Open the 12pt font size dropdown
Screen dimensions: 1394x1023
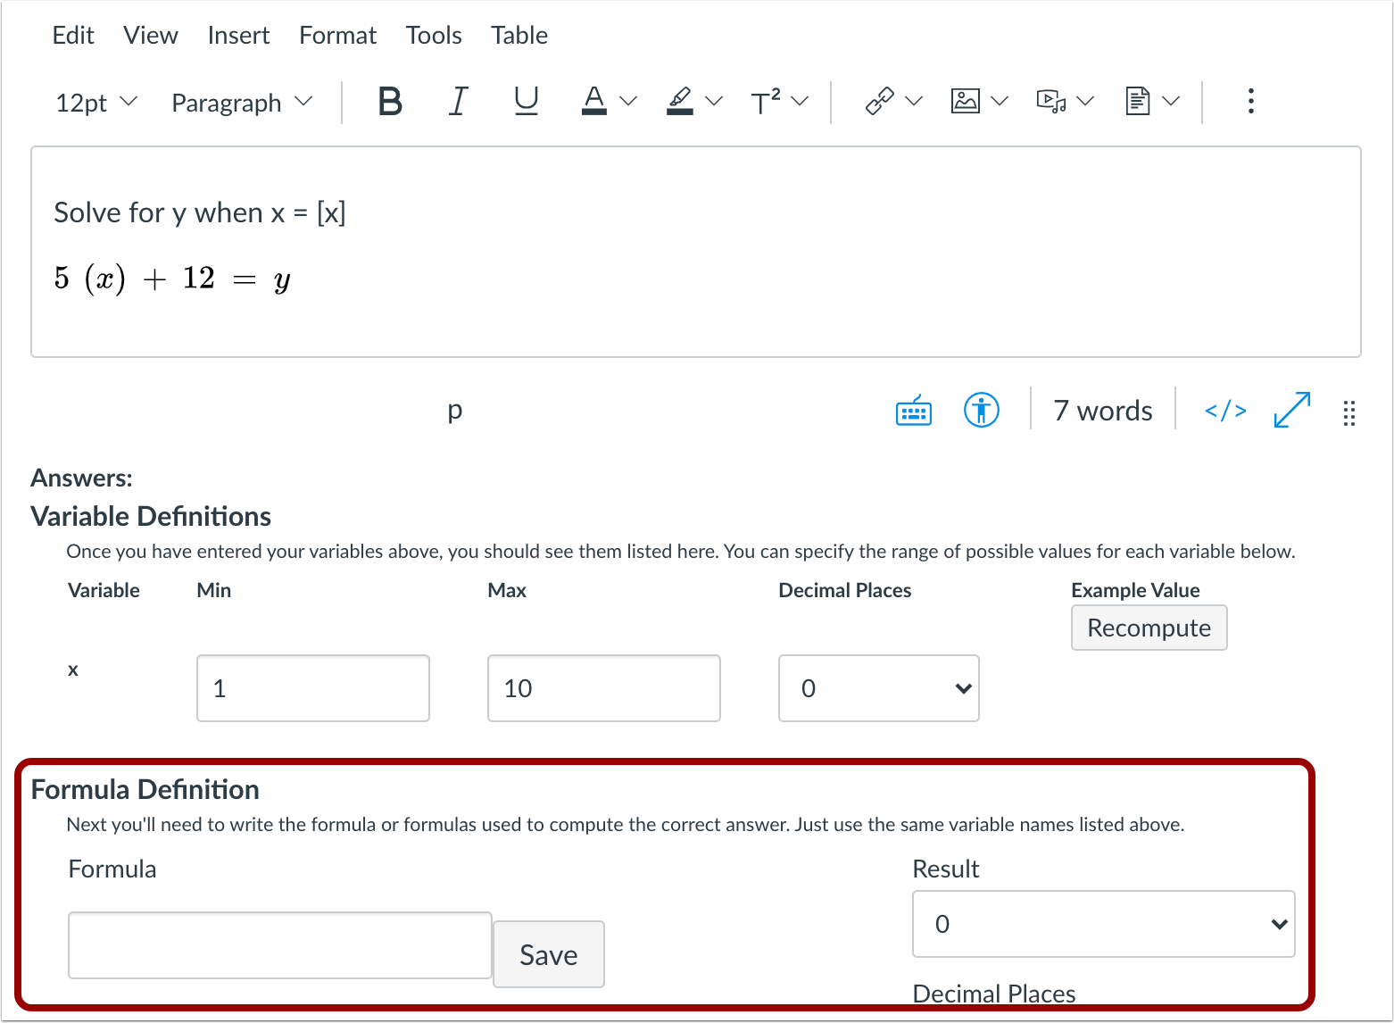(94, 101)
